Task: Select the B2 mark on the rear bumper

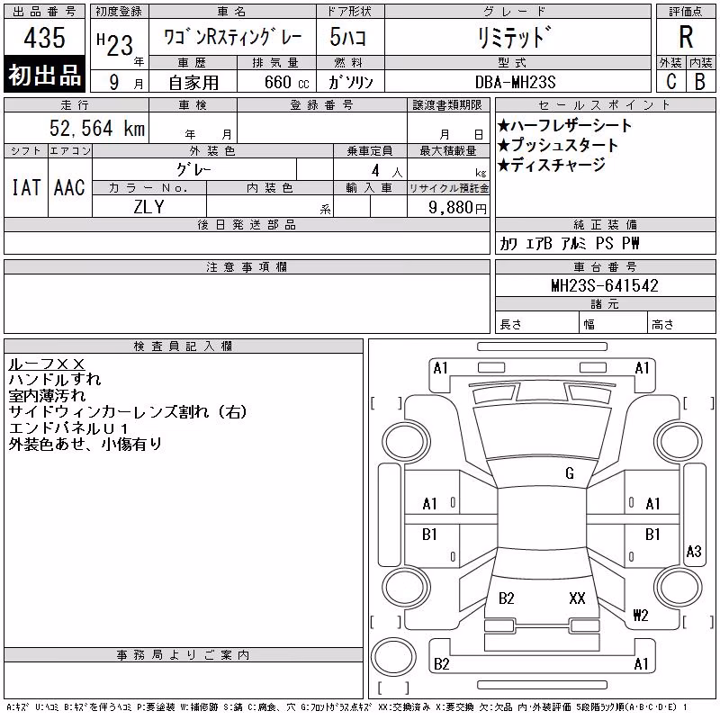Action: tap(441, 664)
